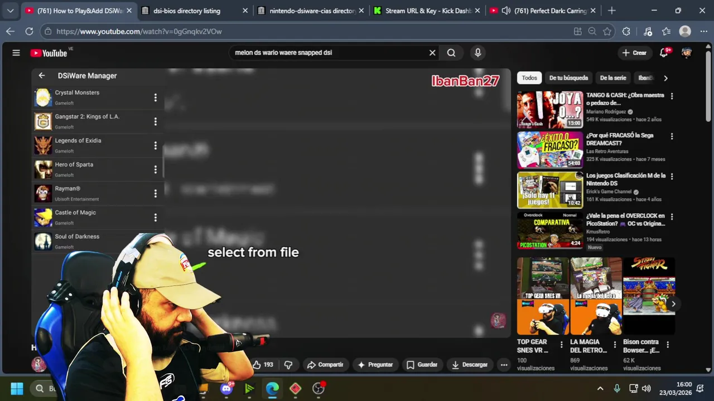The width and height of the screenshot is (714, 401).
Task: Clear the YouTube search text with X
Action: 432,53
